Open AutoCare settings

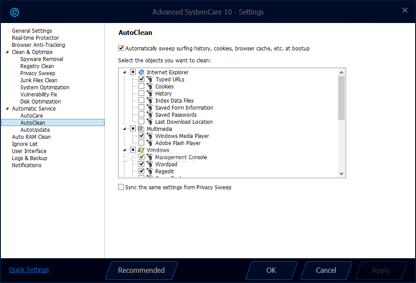point(31,115)
